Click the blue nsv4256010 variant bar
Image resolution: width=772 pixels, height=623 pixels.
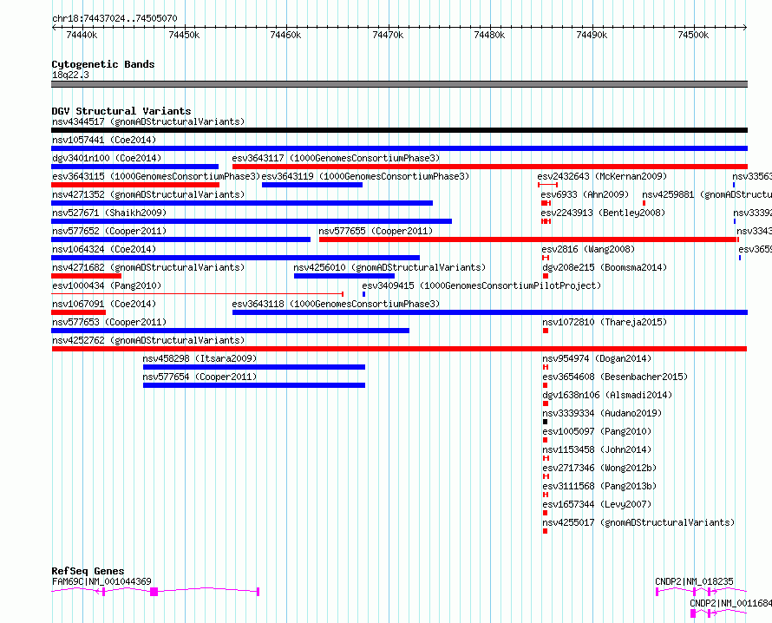coord(344,276)
